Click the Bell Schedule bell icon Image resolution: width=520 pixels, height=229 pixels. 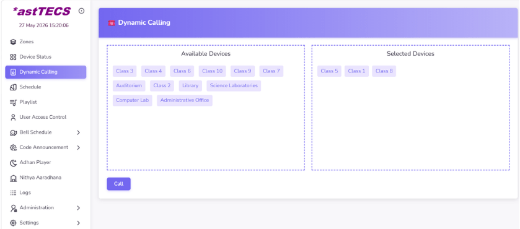[13, 132]
